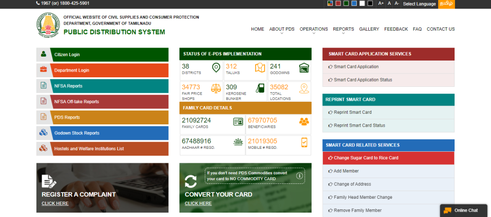Go to the HOME menu item
Viewport: 491px width, 217px height.
click(257, 29)
